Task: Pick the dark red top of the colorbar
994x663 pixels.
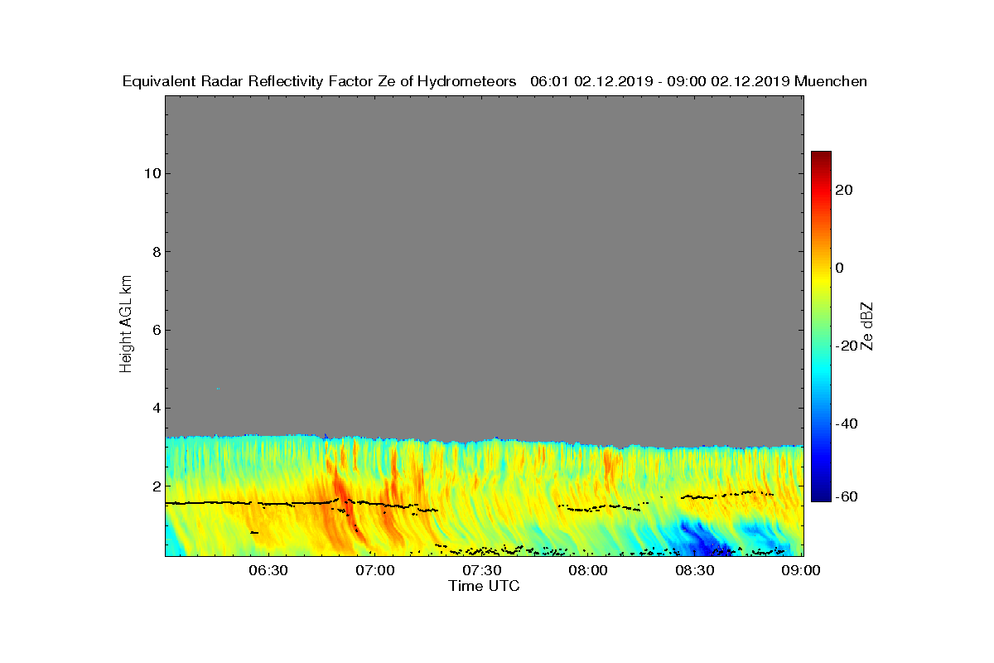Action: pos(821,156)
